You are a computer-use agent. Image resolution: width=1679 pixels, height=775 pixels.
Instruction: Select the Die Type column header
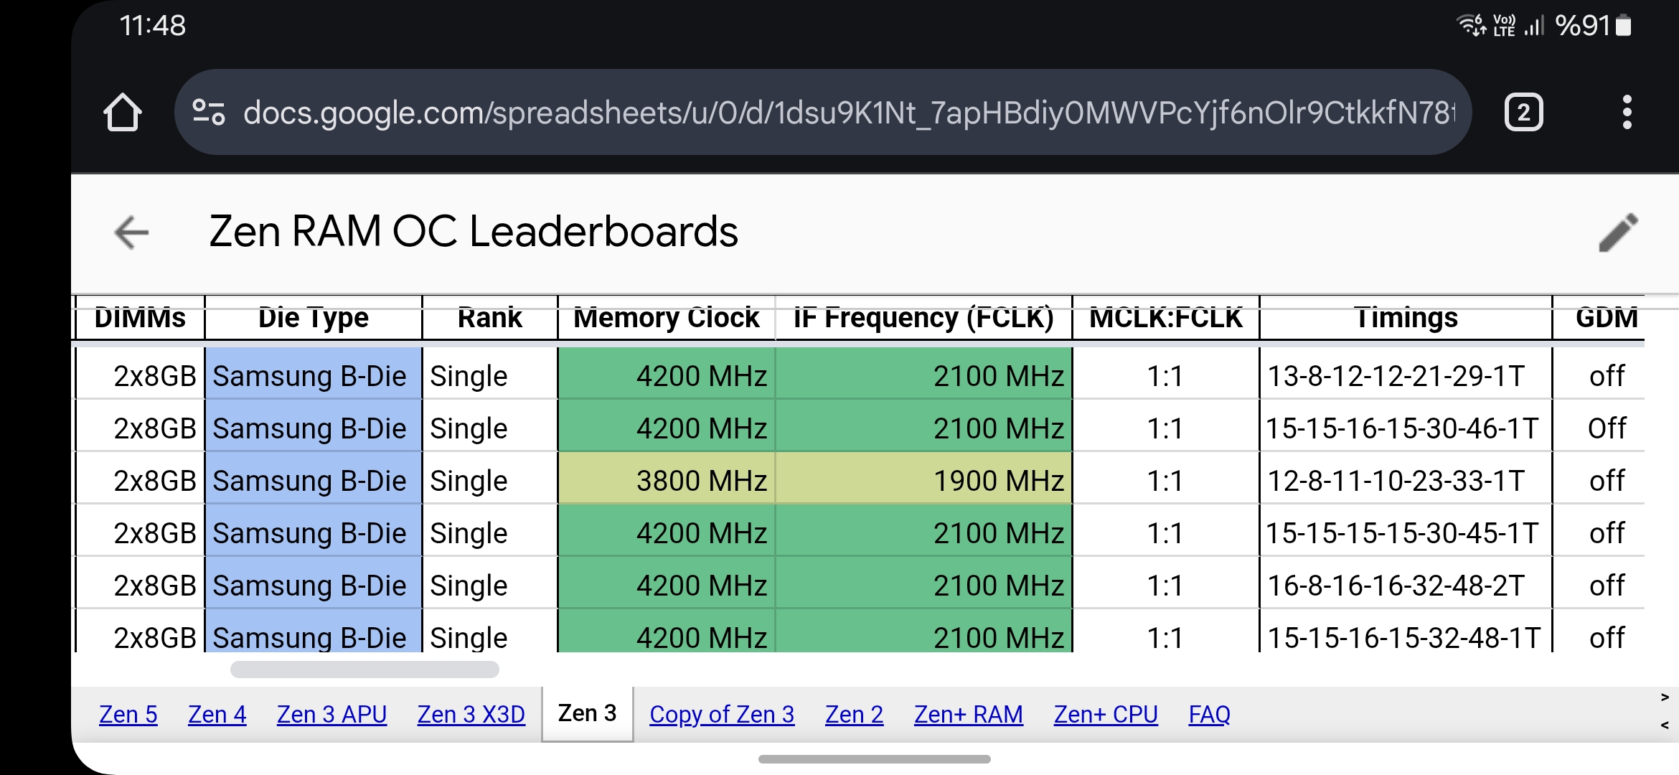pyautogui.click(x=314, y=317)
